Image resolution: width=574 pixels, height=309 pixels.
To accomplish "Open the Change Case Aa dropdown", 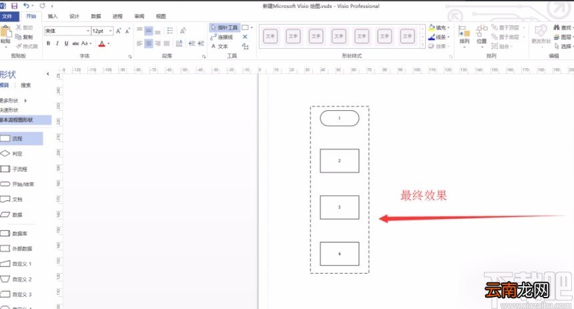I will coord(86,43).
